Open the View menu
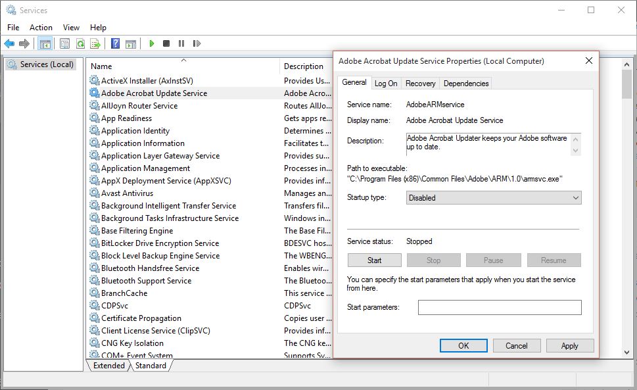Screen dimensions: 637x390 click(71, 27)
